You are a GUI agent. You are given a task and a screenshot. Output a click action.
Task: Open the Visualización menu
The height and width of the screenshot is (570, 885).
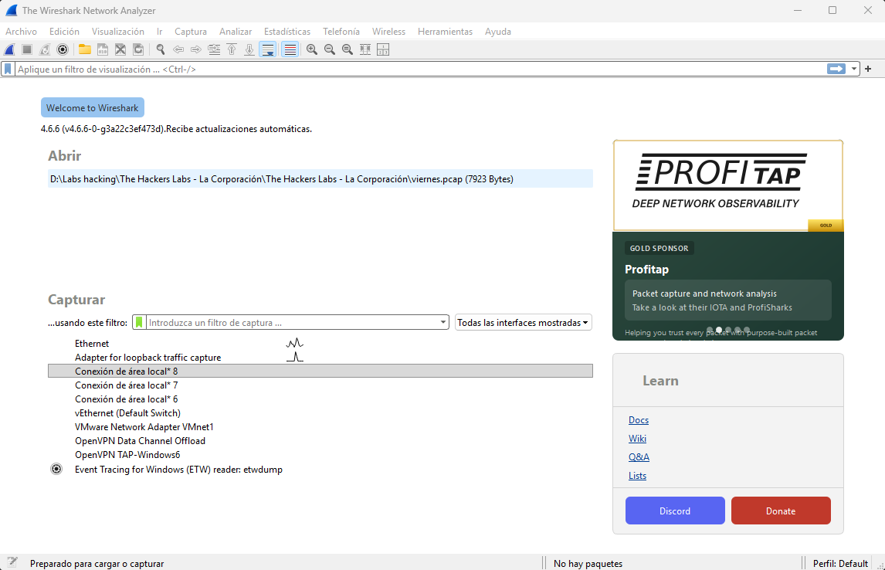coord(118,32)
